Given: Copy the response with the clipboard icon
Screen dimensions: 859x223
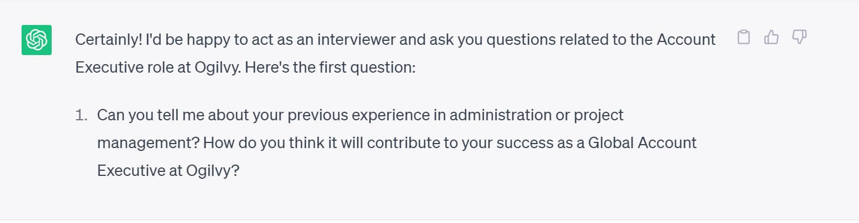Looking at the screenshot, I should [x=743, y=38].
